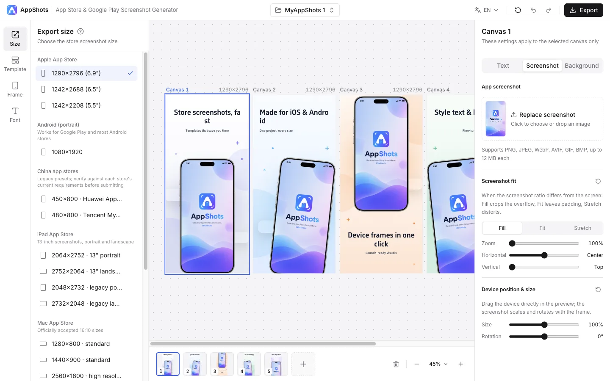Zoom in with the plus icon
610x381 pixels.
pyautogui.click(x=461, y=364)
